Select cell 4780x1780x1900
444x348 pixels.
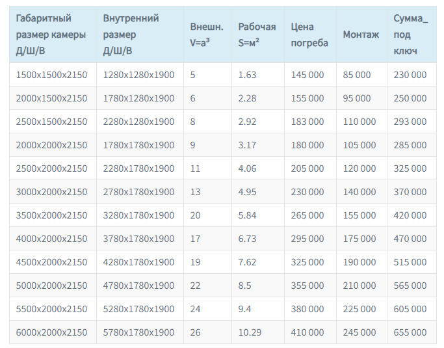[x=138, y=286]
